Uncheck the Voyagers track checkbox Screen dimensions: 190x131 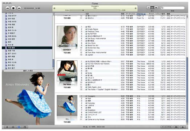[86, 96]
